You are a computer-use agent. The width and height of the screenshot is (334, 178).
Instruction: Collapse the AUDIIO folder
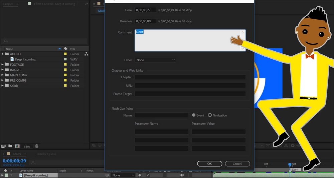click(3, 54)
